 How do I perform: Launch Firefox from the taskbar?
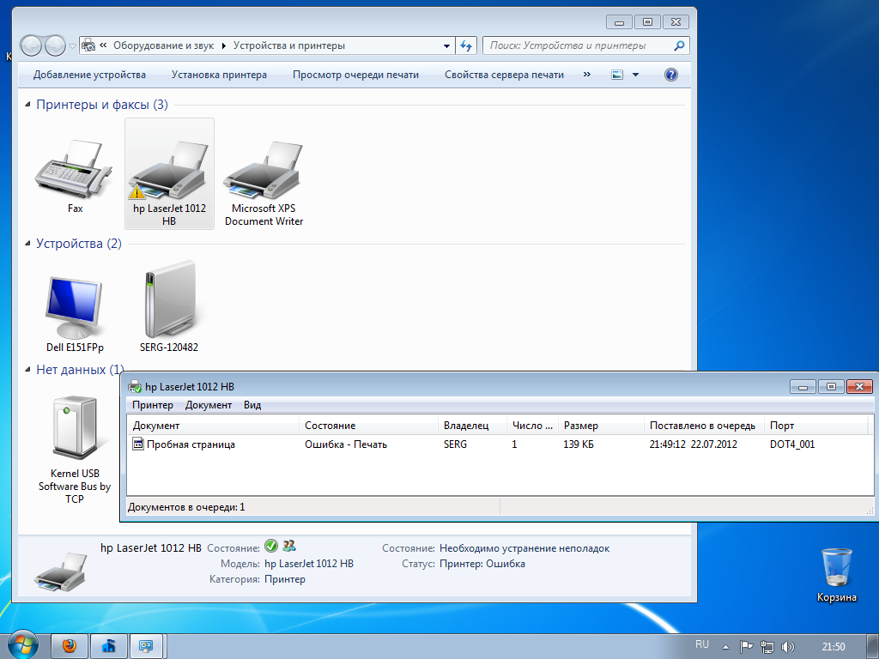point(70,645)
